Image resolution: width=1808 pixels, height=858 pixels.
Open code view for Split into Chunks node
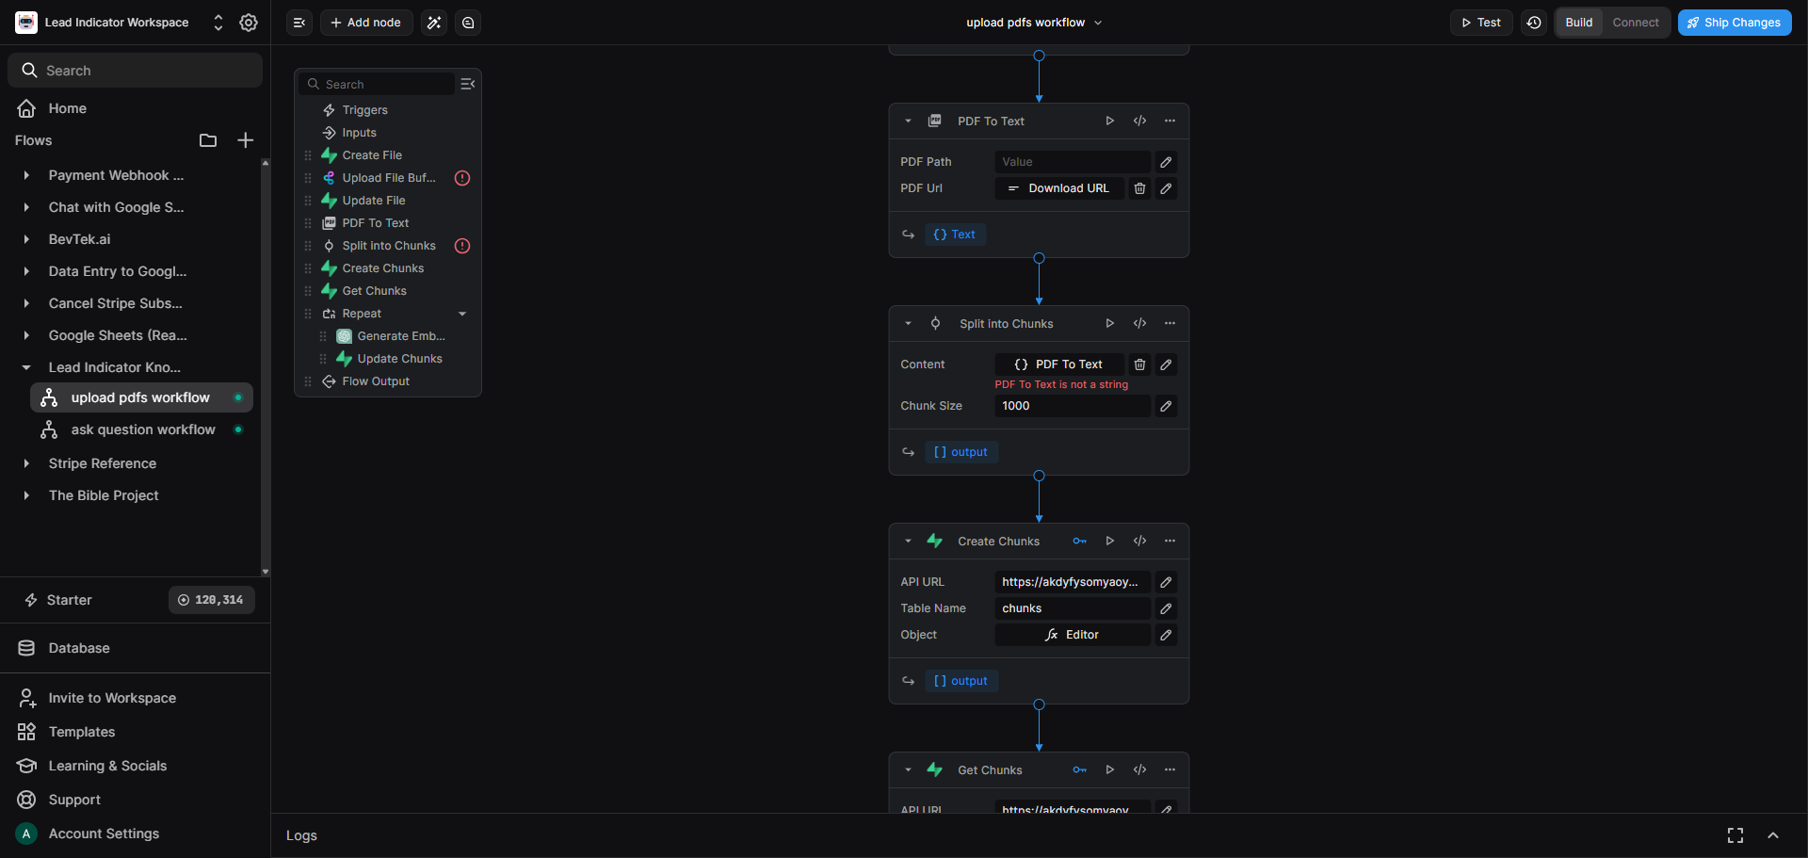[x=1139, y=323]
